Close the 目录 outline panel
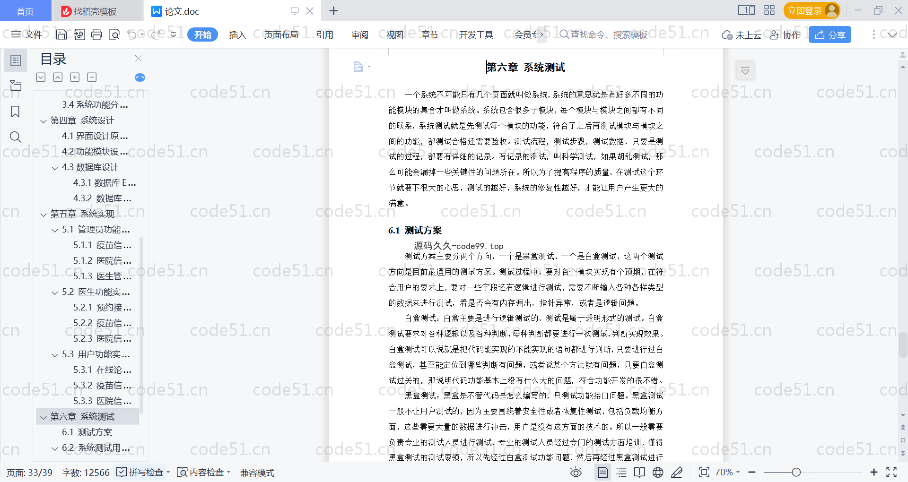This screenshot has height=482, width=908. (x=138, y=59)
